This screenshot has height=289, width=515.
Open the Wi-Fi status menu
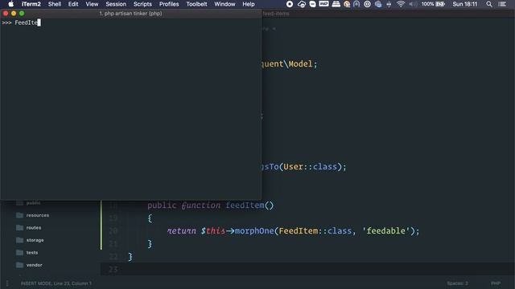[x=401, y=4]
